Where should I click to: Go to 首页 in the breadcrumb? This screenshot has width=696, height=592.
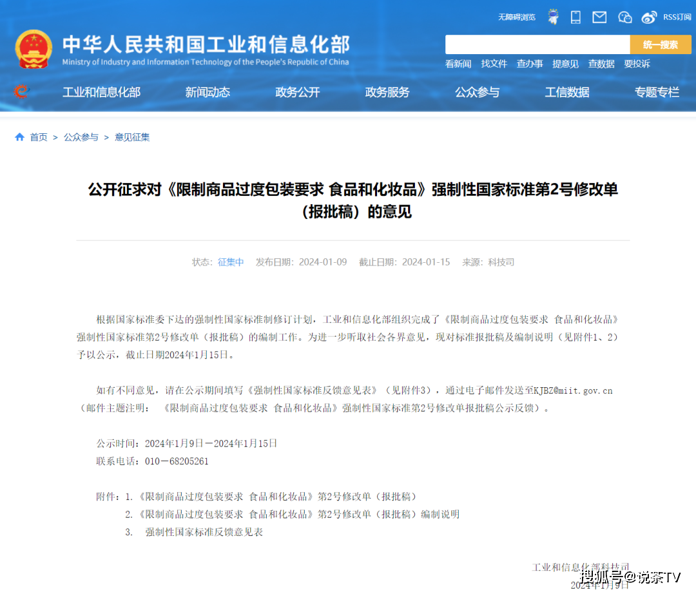click(x=39, y=137)
